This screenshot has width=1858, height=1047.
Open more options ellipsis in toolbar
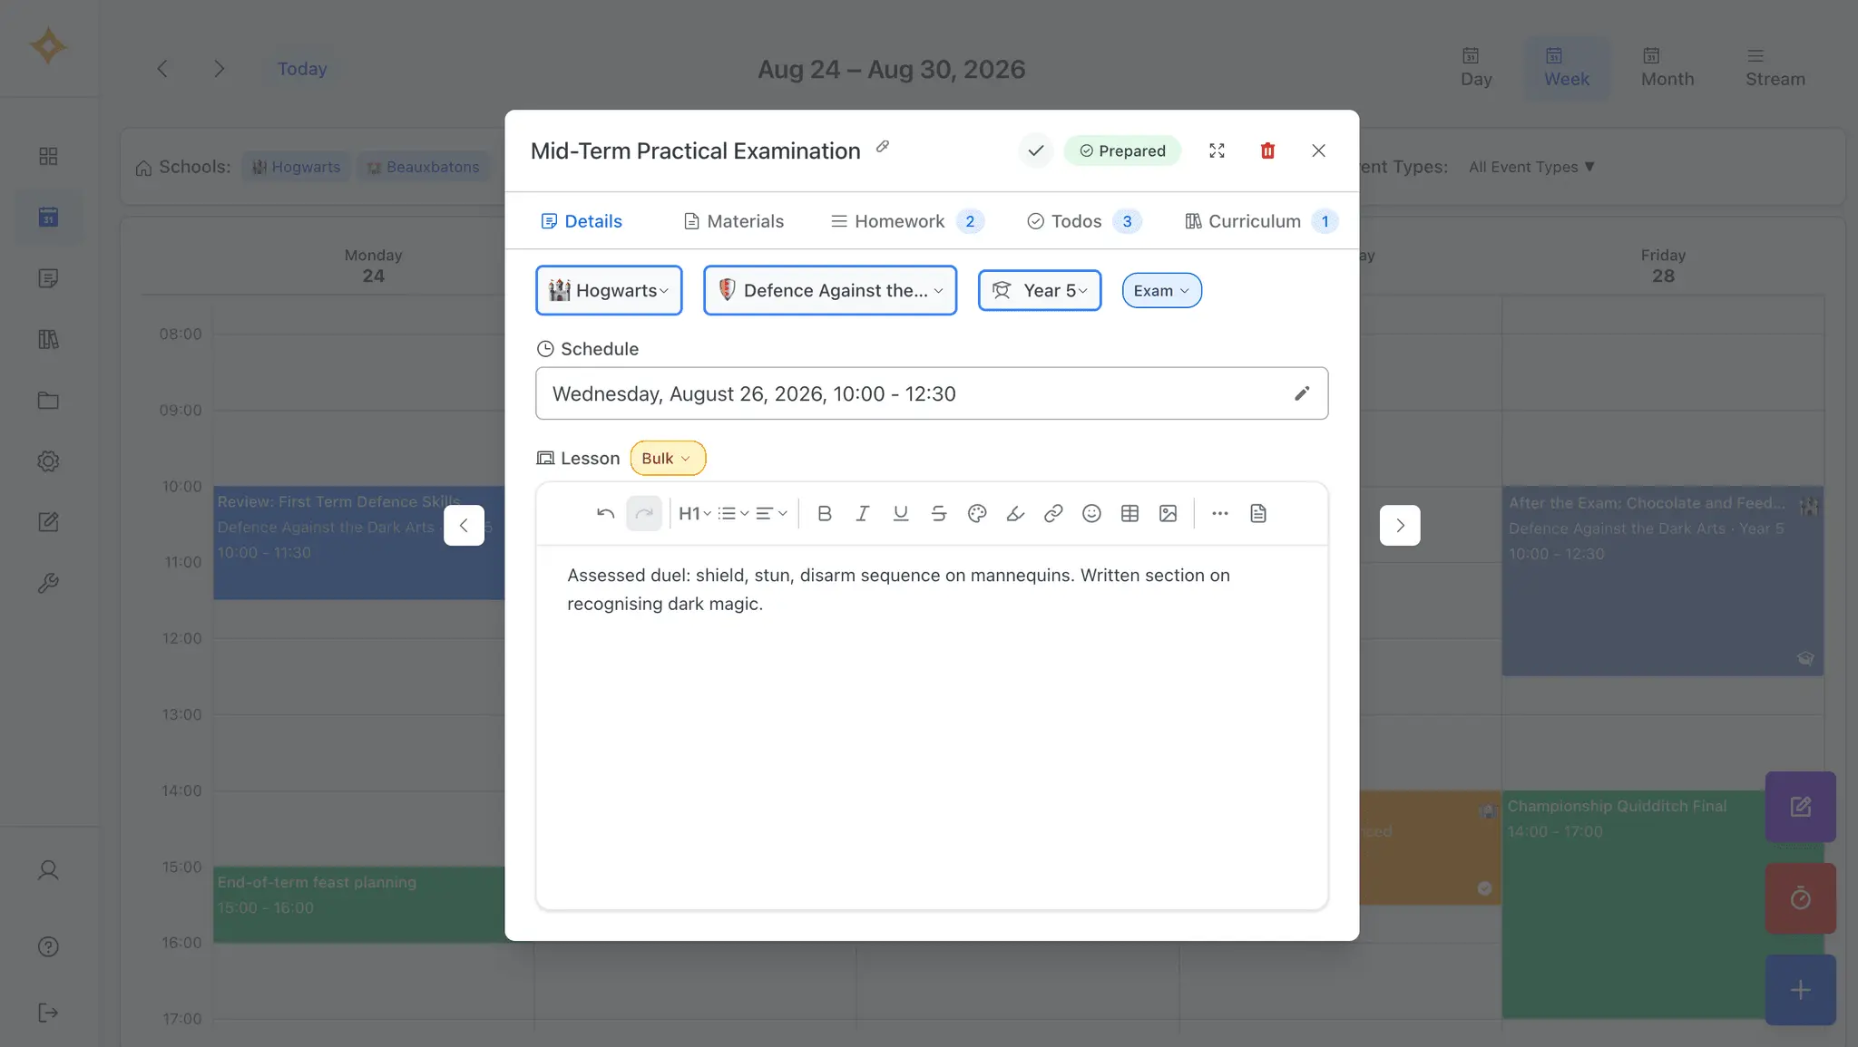click(x=1220, y=514)
